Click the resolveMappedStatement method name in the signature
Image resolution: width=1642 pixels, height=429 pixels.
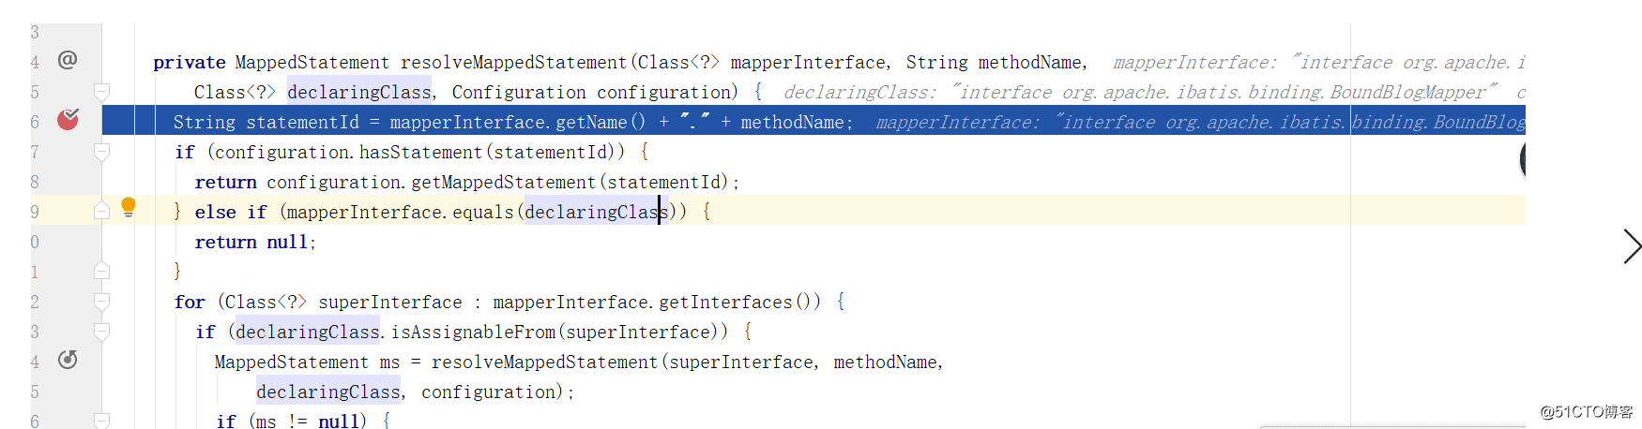tap(513, 63)
